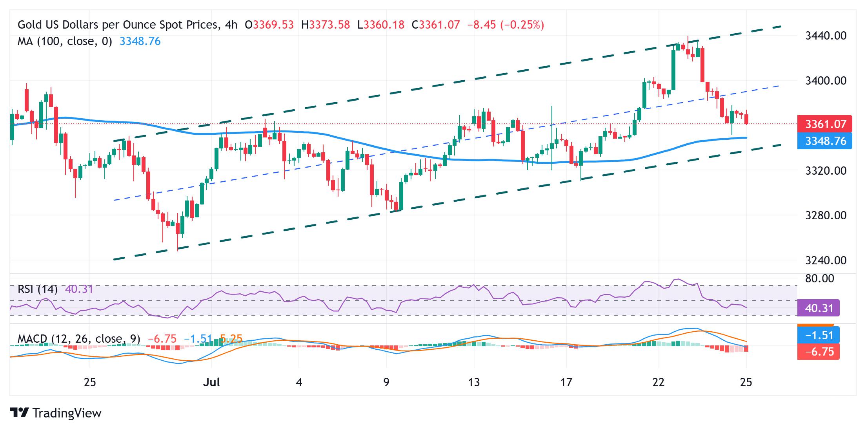The image size is (866, 430).
Task: Click the 3240.00 price axis label
Action: coord(826,260)
